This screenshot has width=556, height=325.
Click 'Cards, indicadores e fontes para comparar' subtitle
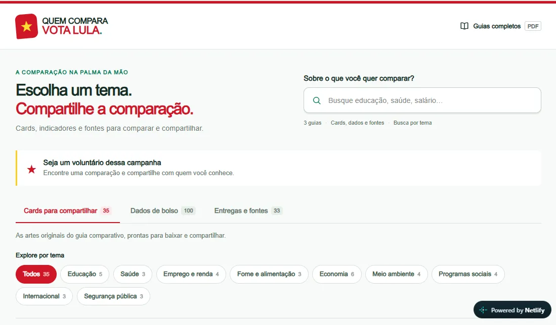(110, 128)
